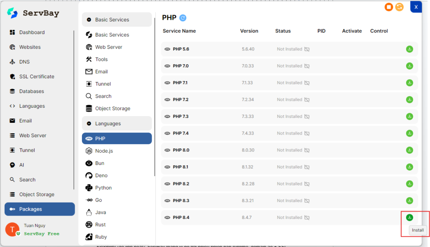The image size is (430, 247).
Task: Select Node.js in the languages list
Action: coord(104,151)
